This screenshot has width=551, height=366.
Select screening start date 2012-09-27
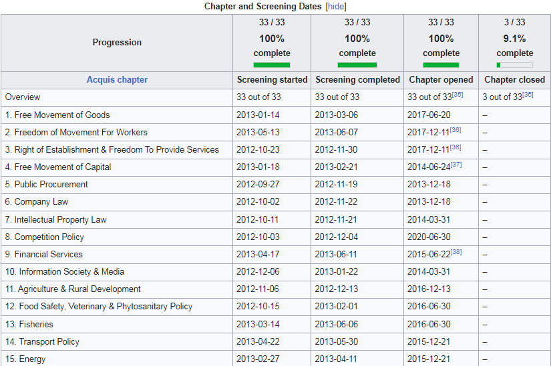(258, 185)
